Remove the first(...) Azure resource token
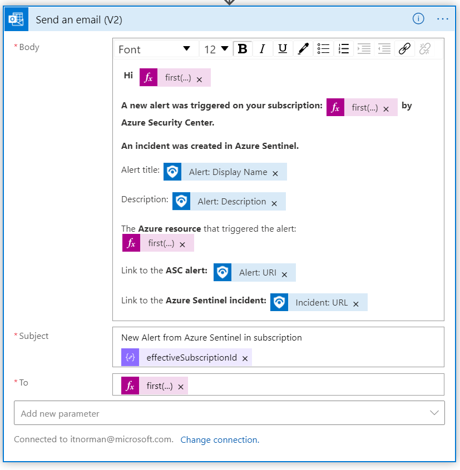460x470 pixels. [182, 244]
